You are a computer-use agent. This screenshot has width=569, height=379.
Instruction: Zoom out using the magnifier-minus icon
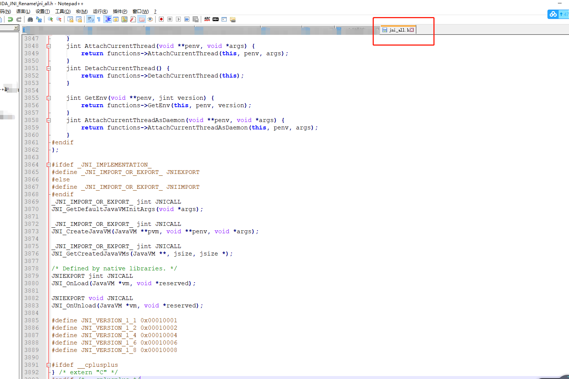click(59, 19)
